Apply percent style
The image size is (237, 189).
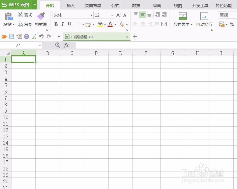pyautogui.click(x=232, y=24)
